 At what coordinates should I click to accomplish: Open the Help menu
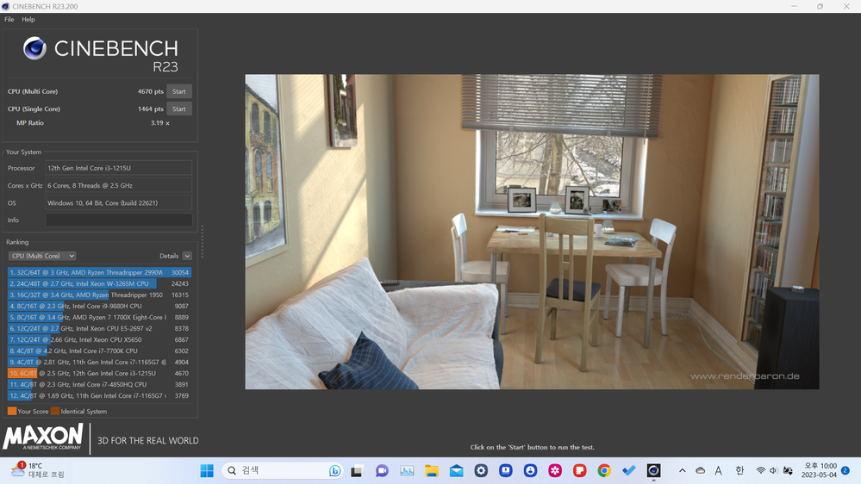28,19
